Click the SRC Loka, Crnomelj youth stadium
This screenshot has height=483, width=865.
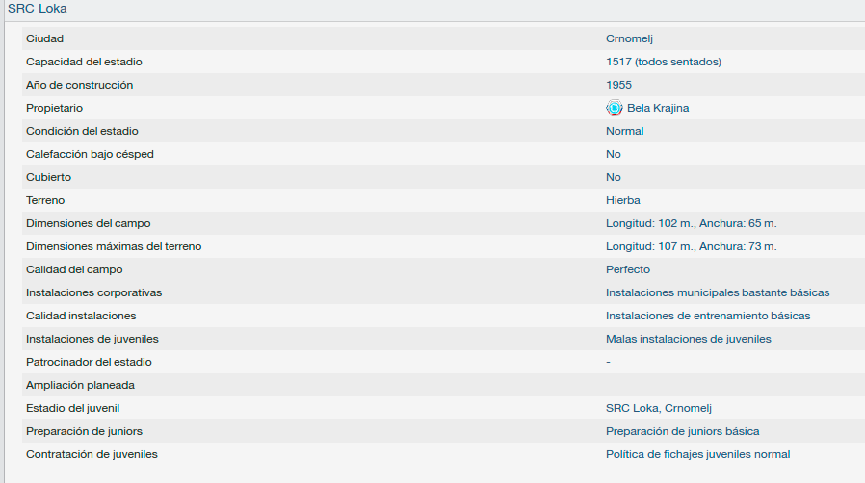[659, 408]
